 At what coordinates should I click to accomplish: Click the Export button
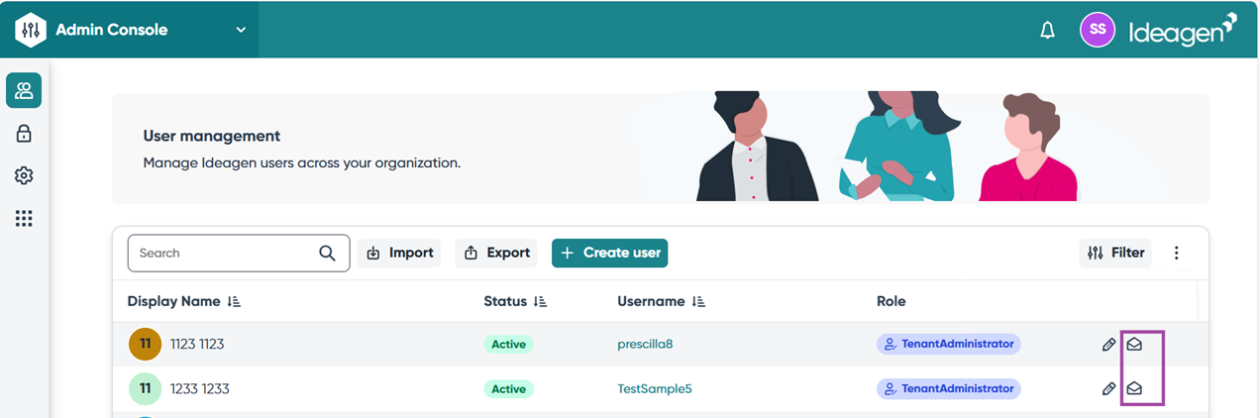tap(496, 253)
